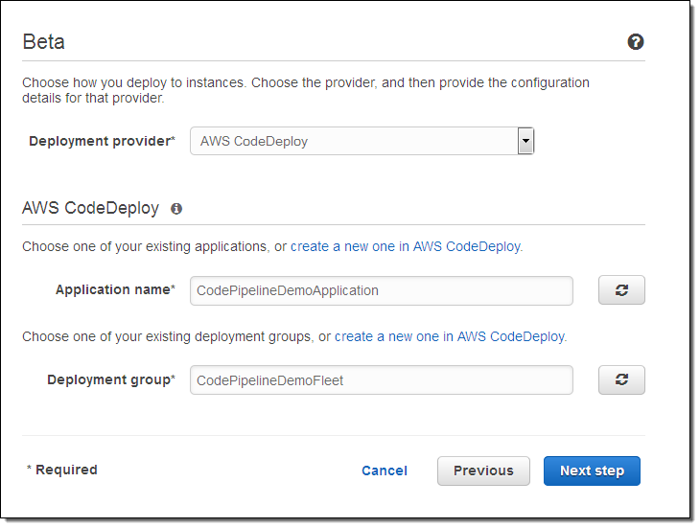Follow link to create a new application
The image size is (700, 528).
point(406,246)
